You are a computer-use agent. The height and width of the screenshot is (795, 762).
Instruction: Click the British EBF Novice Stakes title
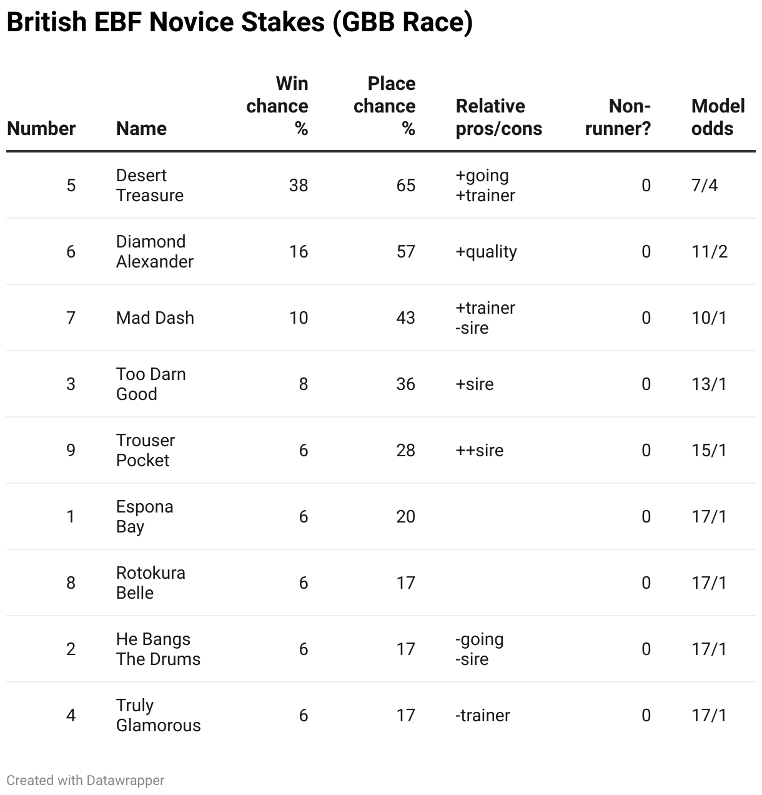click(240, 22)
